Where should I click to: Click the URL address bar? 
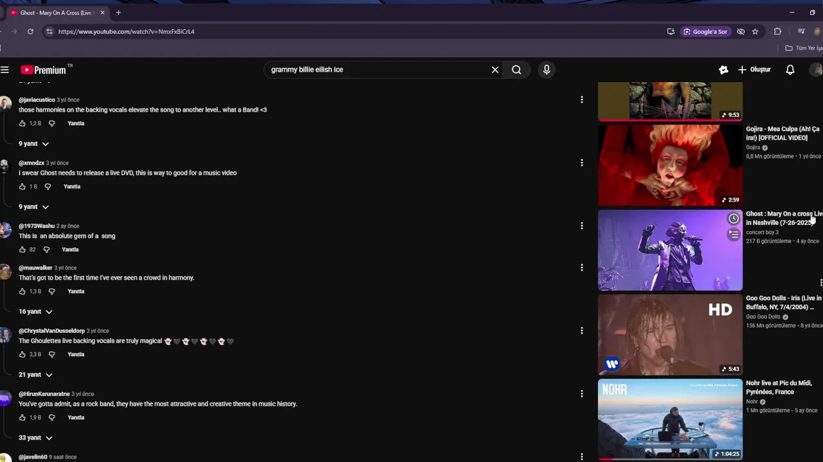(354, 31)
